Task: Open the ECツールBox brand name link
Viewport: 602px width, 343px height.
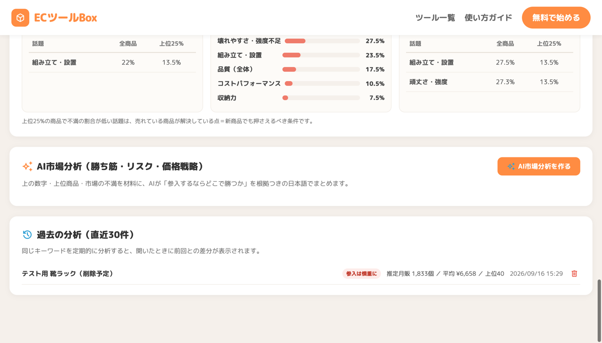Action: (65, 18)
